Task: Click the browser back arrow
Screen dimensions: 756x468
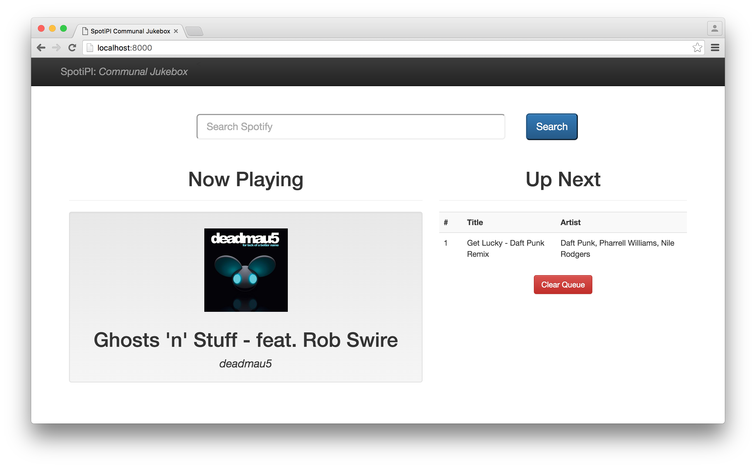Action: pyautogui.click(x=41, y=48)
